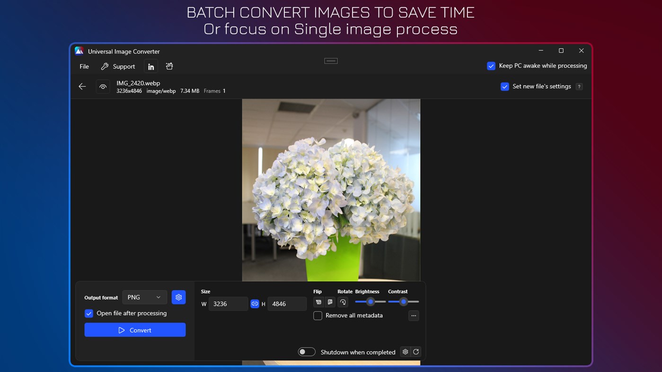Select the vertical flip icon
The image size is (662, 372).
(x=330, y=302)
